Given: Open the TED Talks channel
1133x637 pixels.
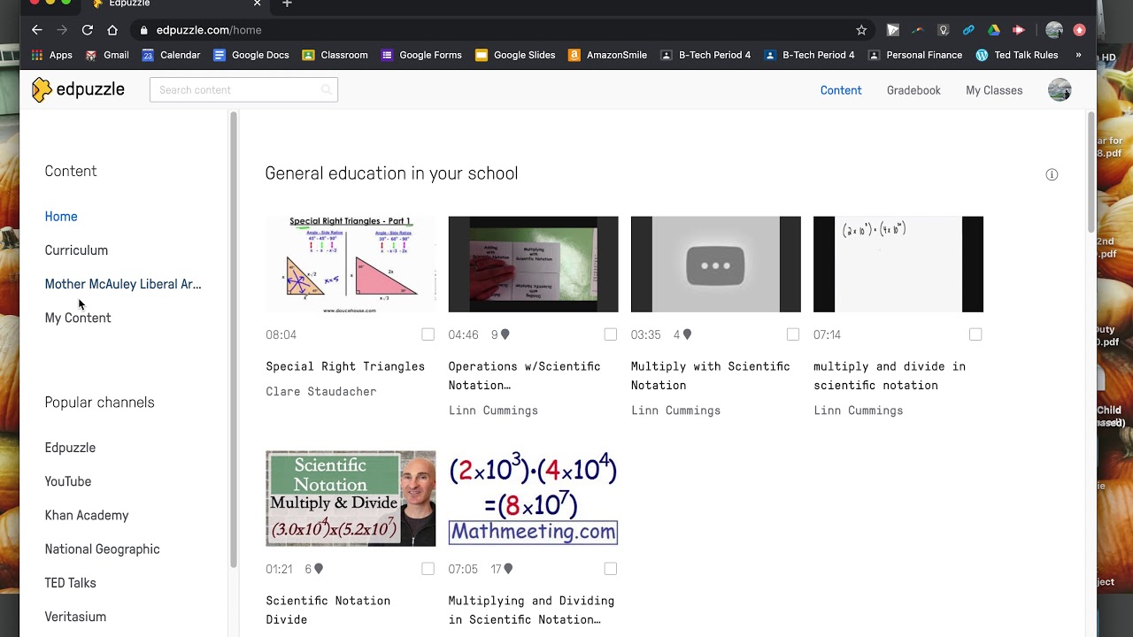Looking at the screenshot, I should click(x=70, y=583).
